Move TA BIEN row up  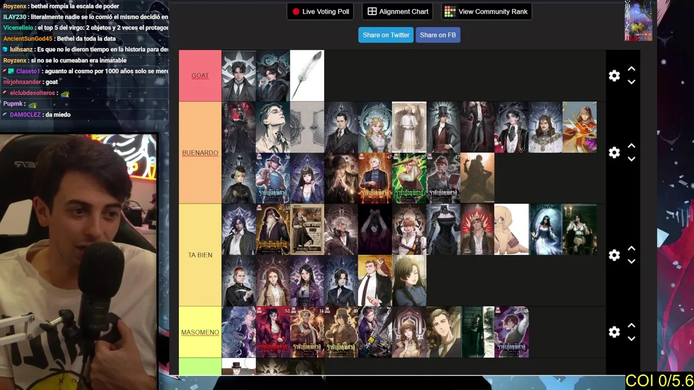pos(631,249)
